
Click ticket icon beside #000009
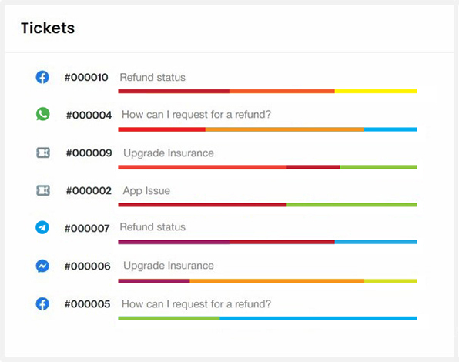(x=43, y=153)
